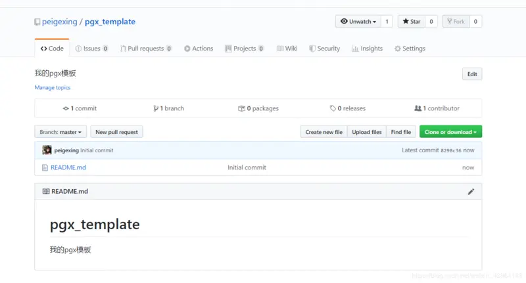Click the 'now' timestamp in README.md row
Screen dimensions: 526x283
(x=468, y=167)
